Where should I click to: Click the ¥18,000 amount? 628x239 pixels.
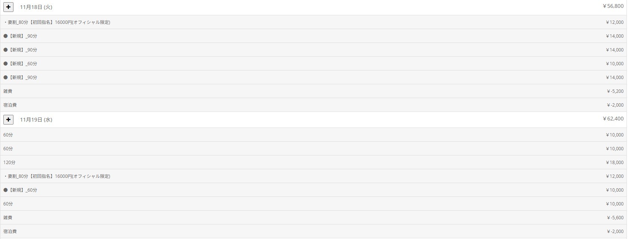point(615,163)
